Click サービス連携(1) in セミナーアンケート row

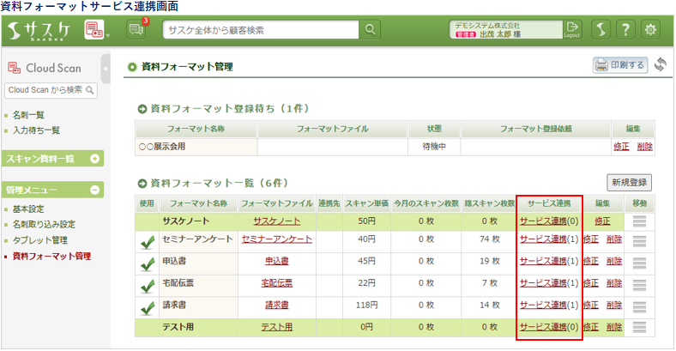point(549,239)
